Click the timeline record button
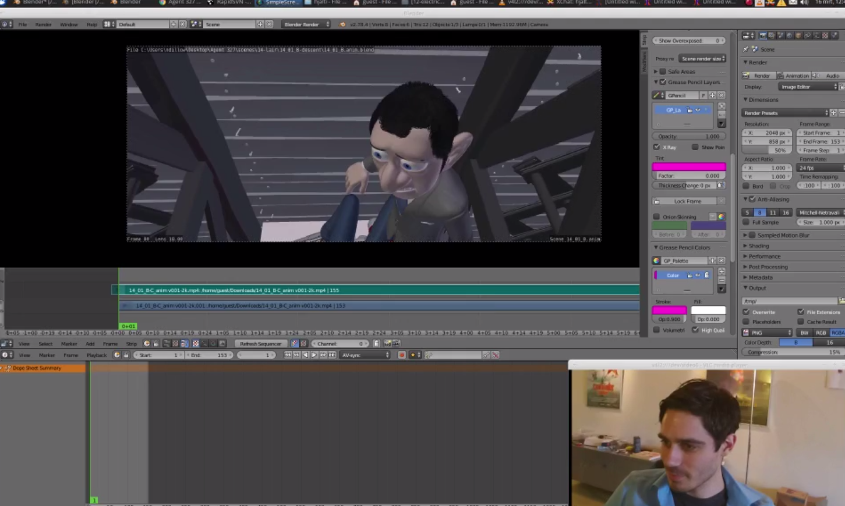This screenshot has height=506, width=845. point(401,355)
